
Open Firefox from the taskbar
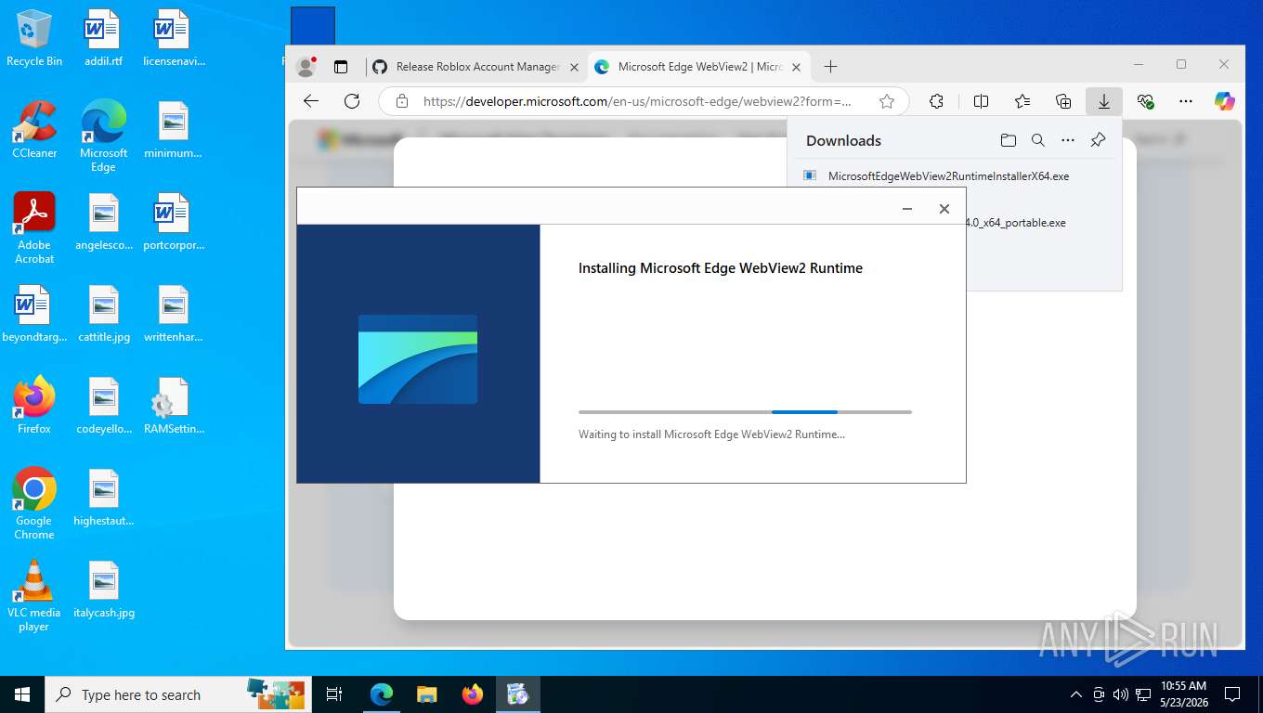pyautogui.click(x=473, y=694)
